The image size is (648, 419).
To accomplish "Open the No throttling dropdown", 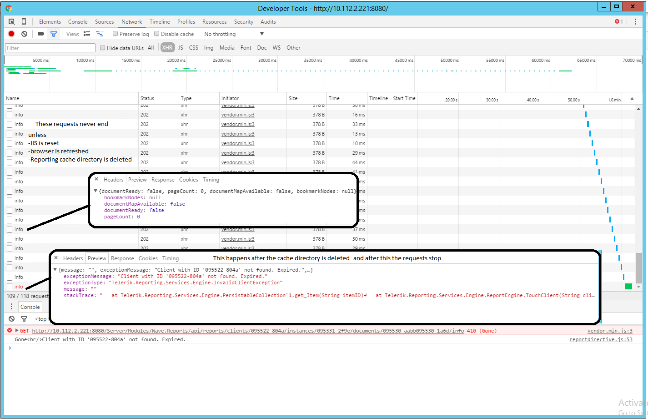I will pyautogui.click(x=234, y=34).
